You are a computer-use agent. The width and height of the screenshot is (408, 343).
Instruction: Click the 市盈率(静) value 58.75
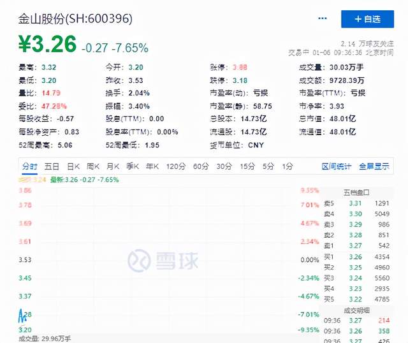[x=262, y=106]
